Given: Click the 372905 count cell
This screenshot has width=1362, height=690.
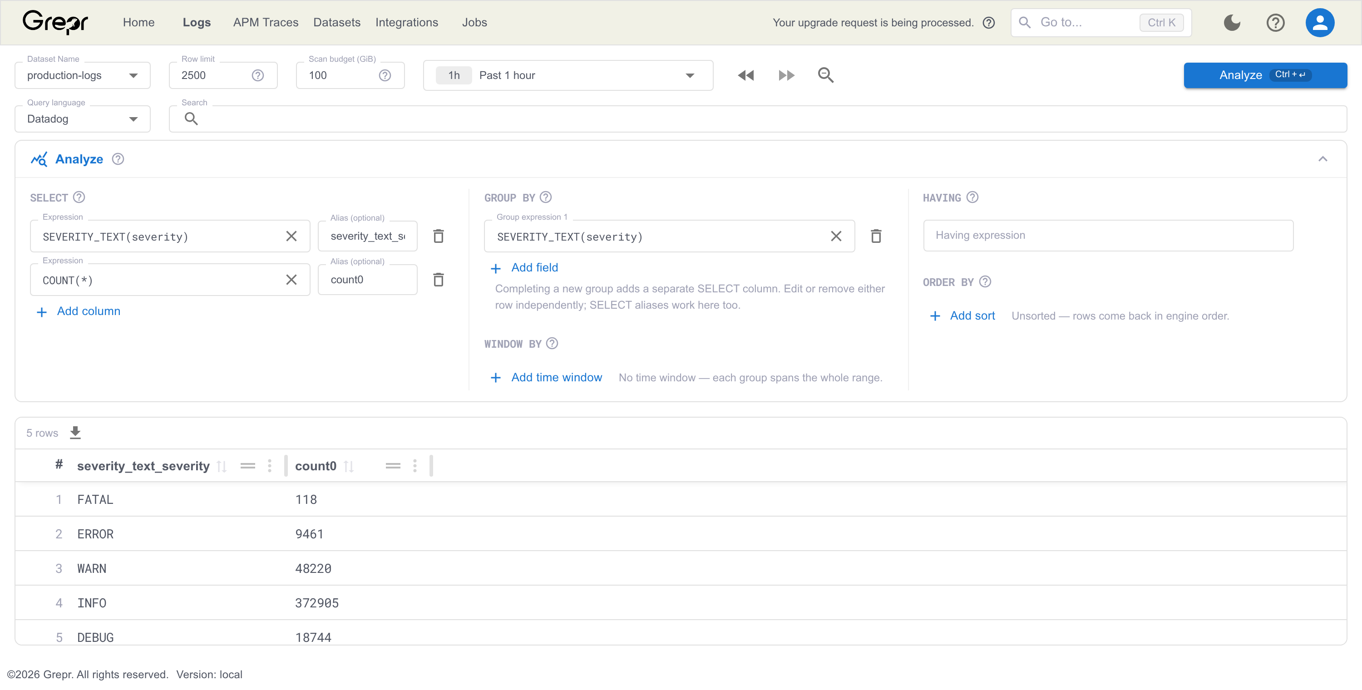Looking at the screenshot, I should [x=317, y=603].
